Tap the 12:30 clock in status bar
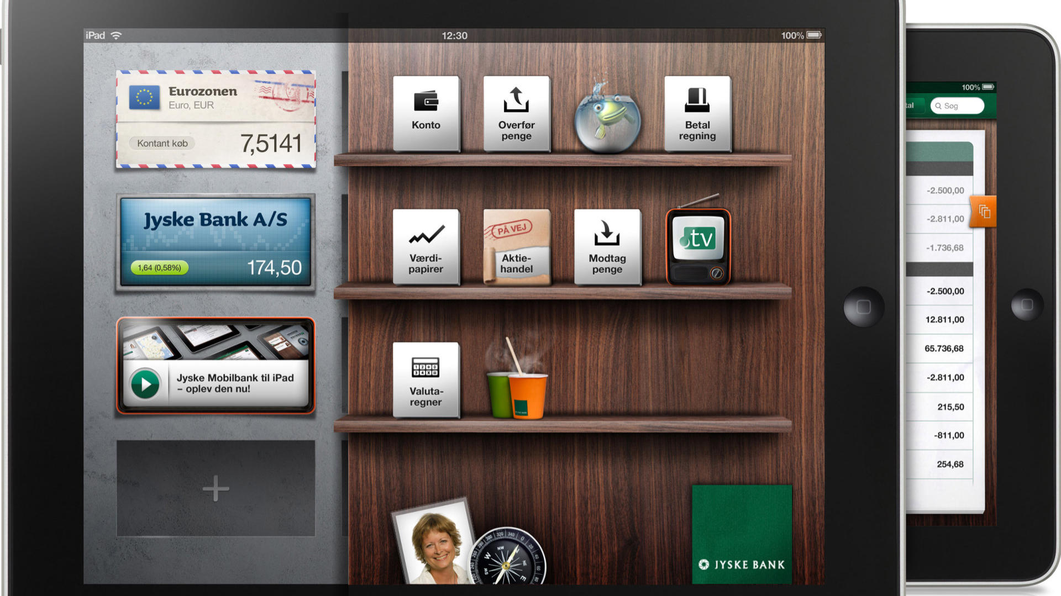Image resolution: width=1061 pixels, height=596 pixels. point(454,35)
